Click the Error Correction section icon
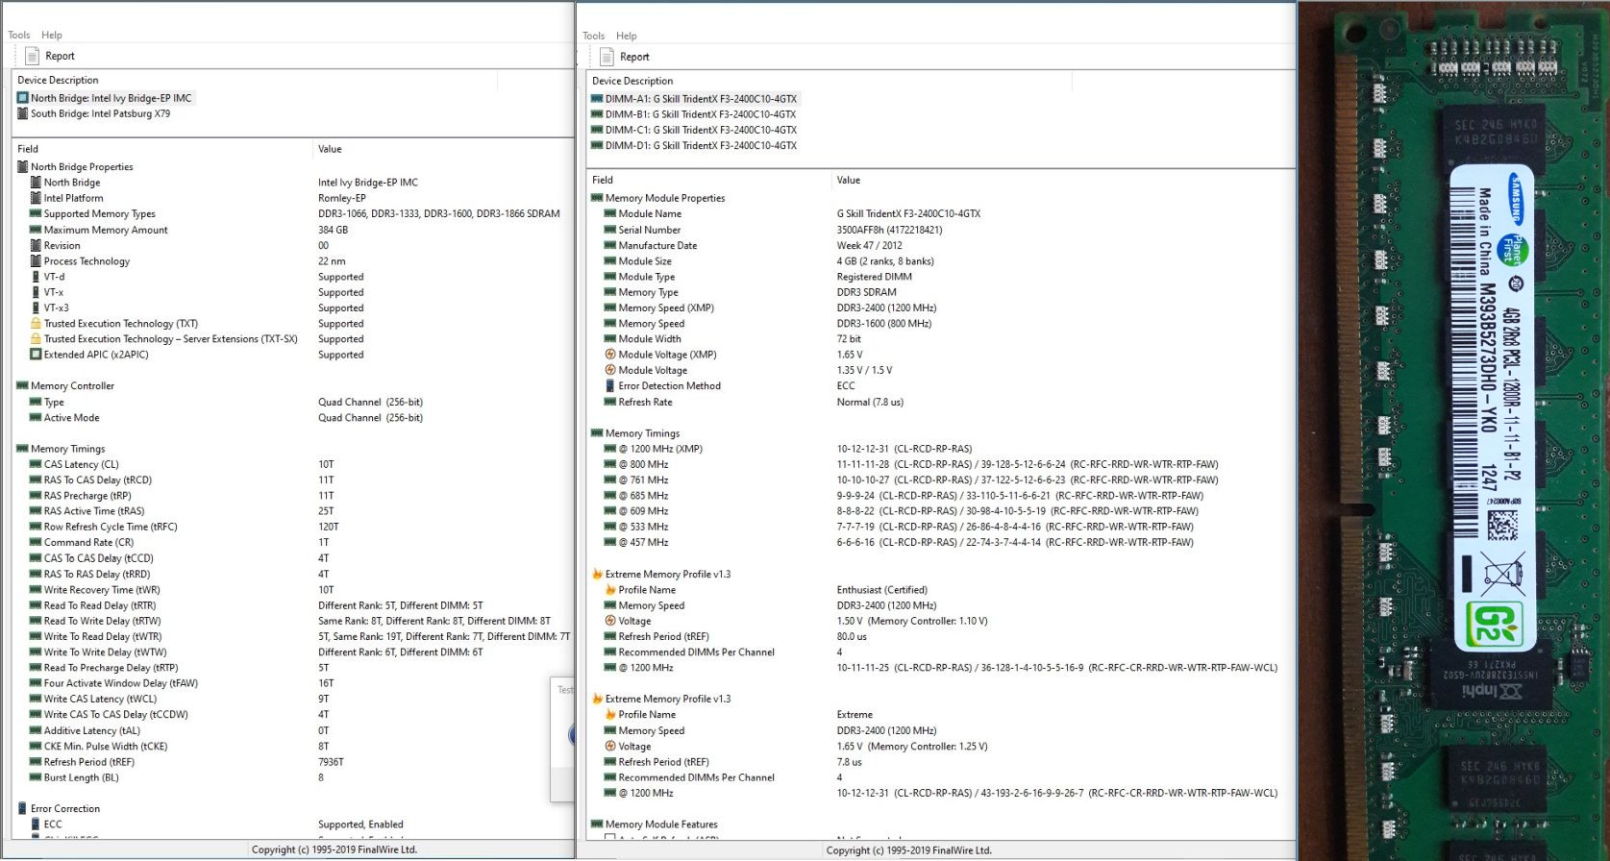Screen dimensions: 1610x861 22,808
